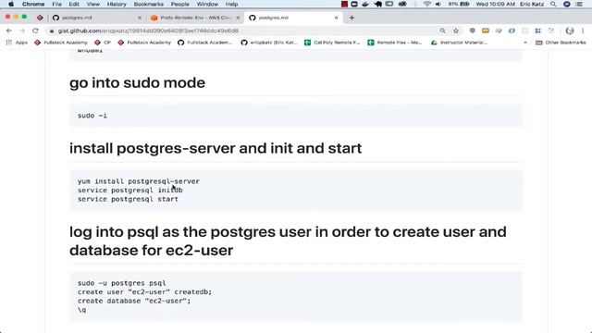Click the 'log into psql' heading
592x333 pixels.
click(x=288, y=240)
